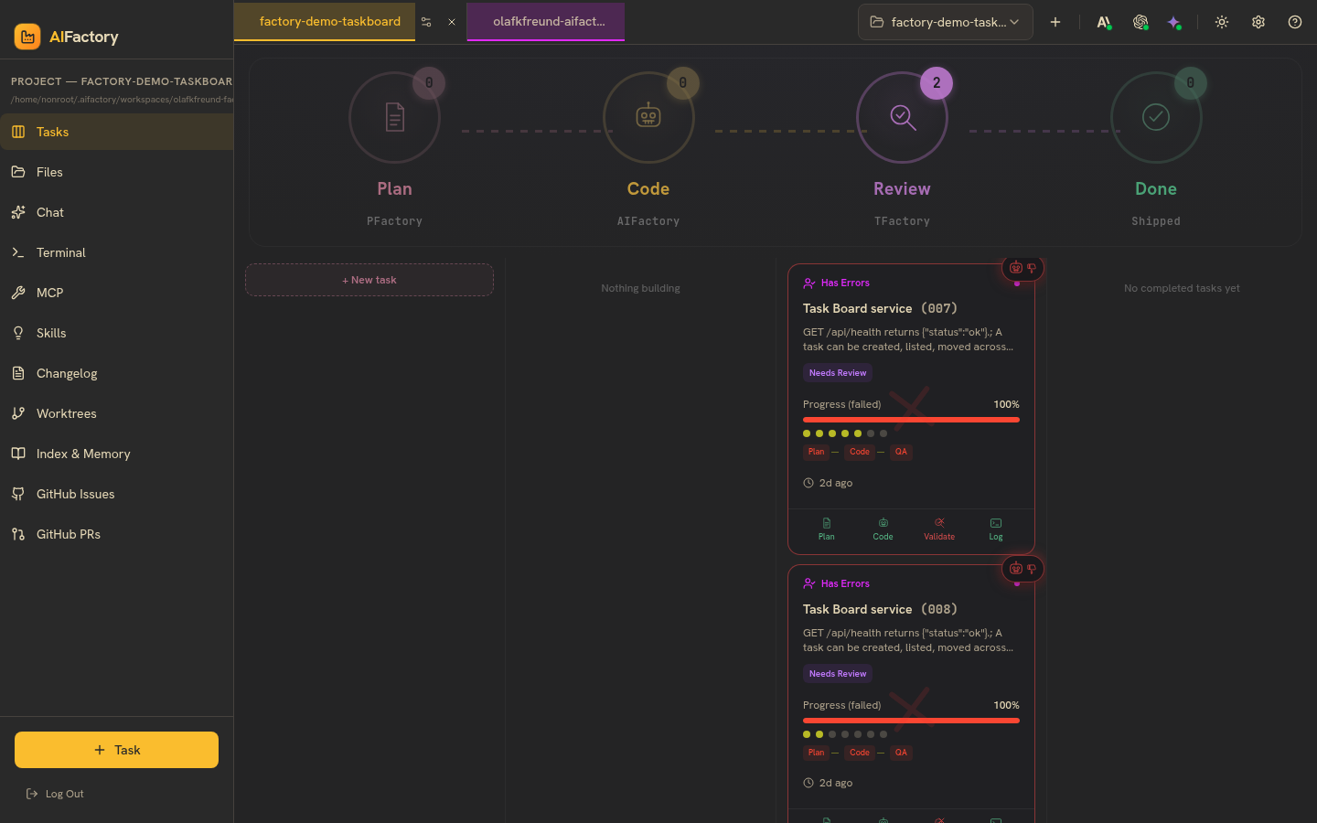Open settings gear icon
Viewport: 1317px width, 823px height.
[x=1258, y=22]
